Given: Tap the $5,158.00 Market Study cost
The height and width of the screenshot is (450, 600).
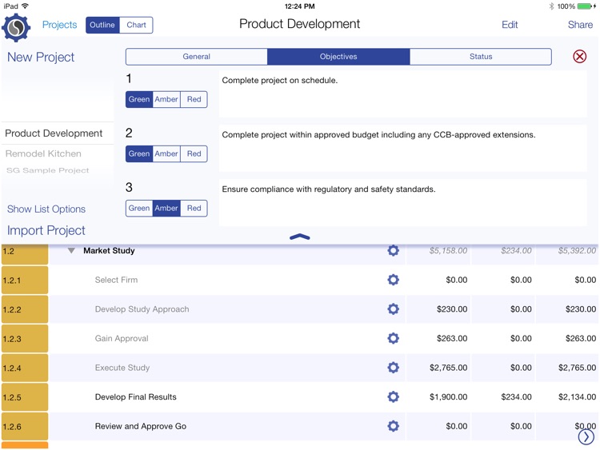Looking at the screenshot, I should pyautogui.click(x=448, y=251).
